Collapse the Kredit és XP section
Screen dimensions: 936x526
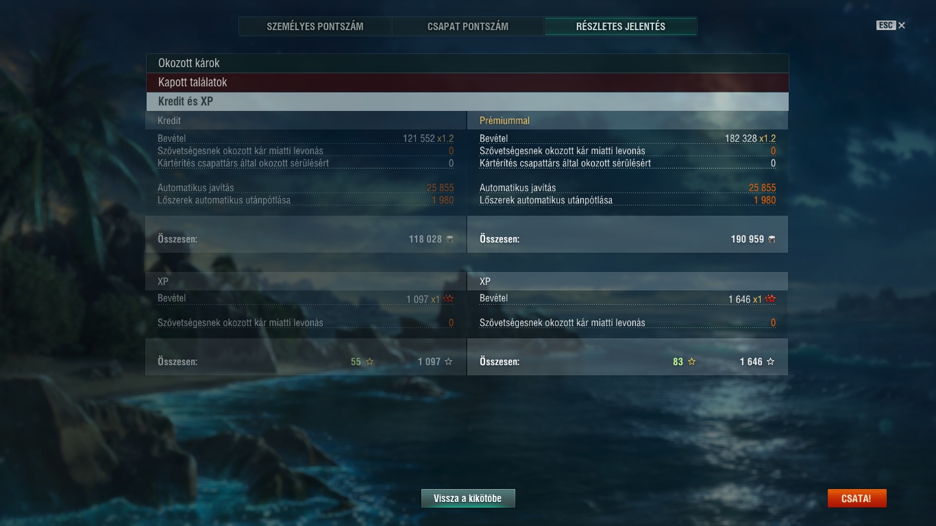(x=467, y=101)
